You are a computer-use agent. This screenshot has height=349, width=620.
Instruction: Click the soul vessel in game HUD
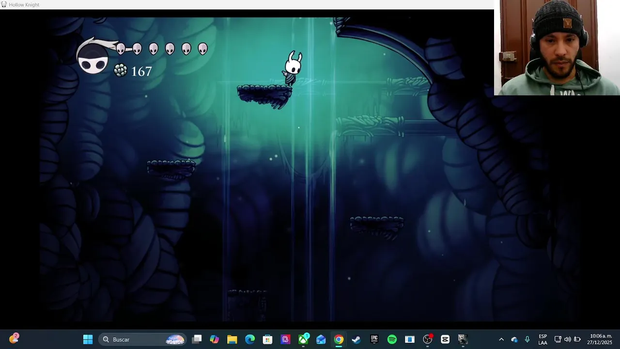(x=93, y=59)
